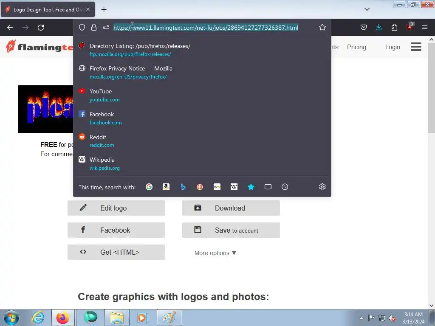Open Pricing page link
This screenshot has width=435, height=326.
356,47
